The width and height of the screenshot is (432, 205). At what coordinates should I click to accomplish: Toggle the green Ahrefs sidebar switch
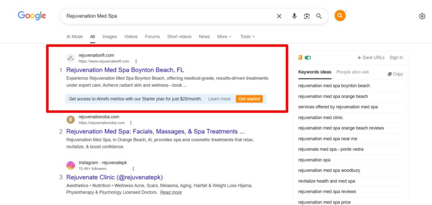coord(308,58)
